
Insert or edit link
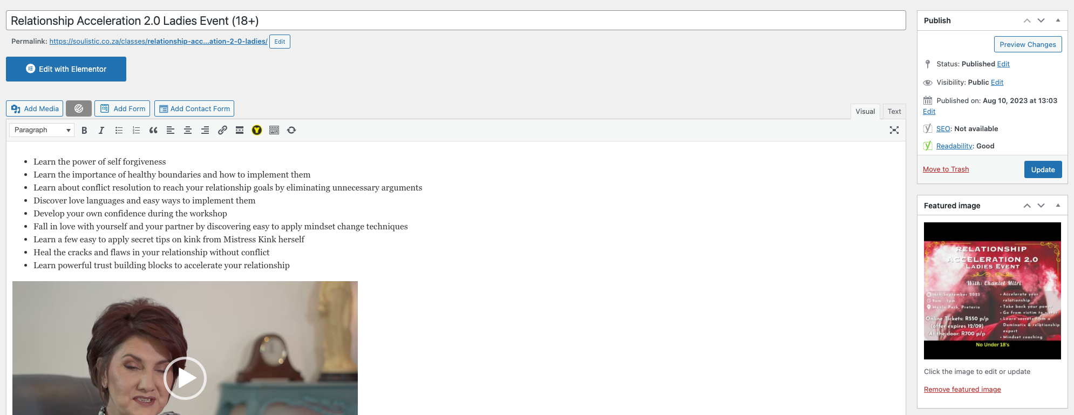click(222, 130)
